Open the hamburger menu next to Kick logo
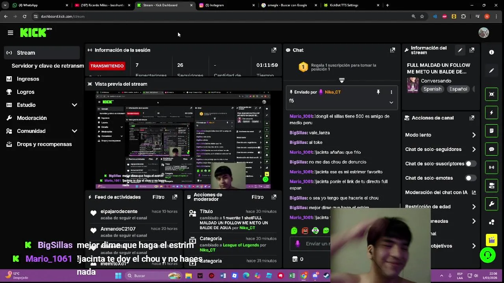504x283 pixels. (11, 33)
